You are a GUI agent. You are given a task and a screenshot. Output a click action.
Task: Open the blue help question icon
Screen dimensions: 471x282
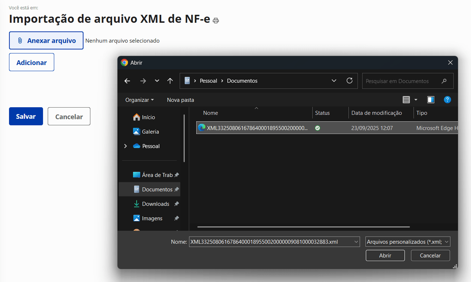[x=448, y=100]
